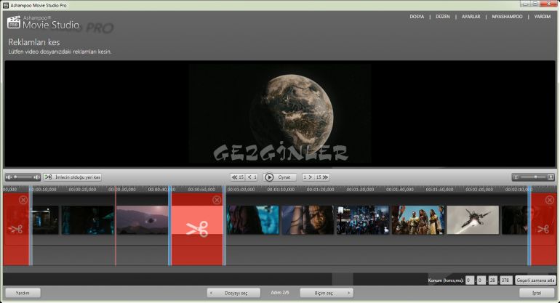Viewport: 560px width, 303px height.
Task: Go back with 'Dosyayı seç' button
Action: (233, 293)
